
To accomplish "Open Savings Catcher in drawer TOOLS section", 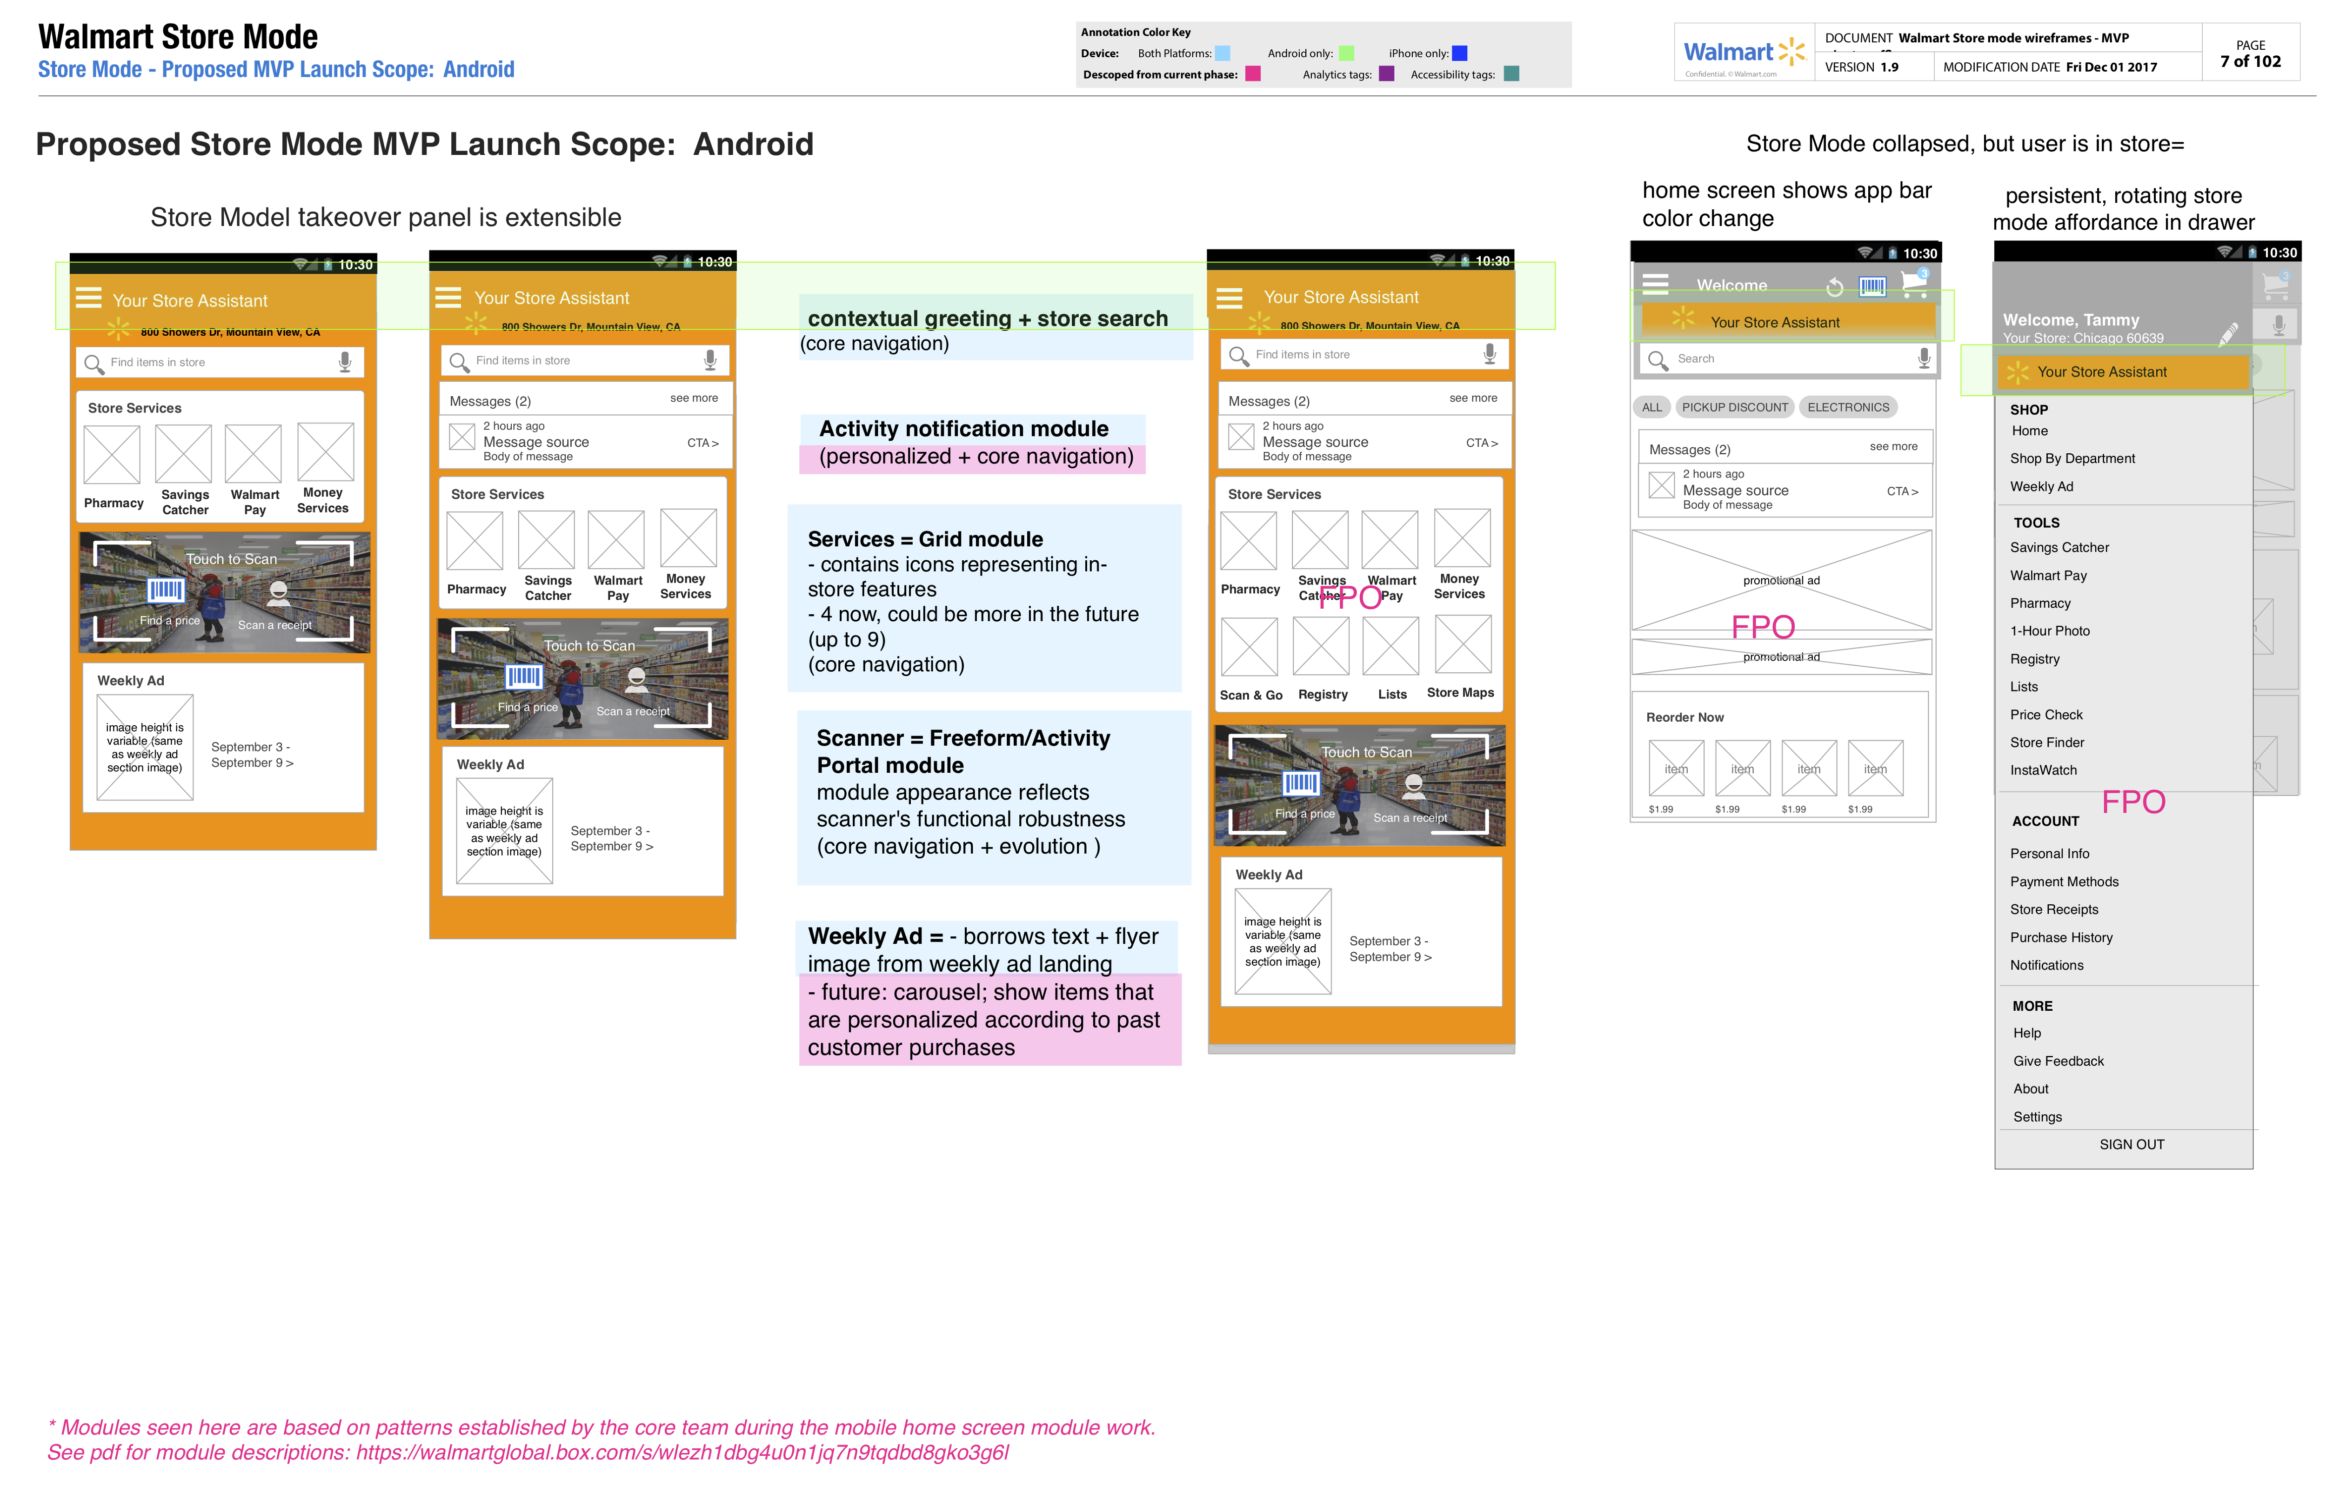I will pyautogui.click(x=2059, y=548).
